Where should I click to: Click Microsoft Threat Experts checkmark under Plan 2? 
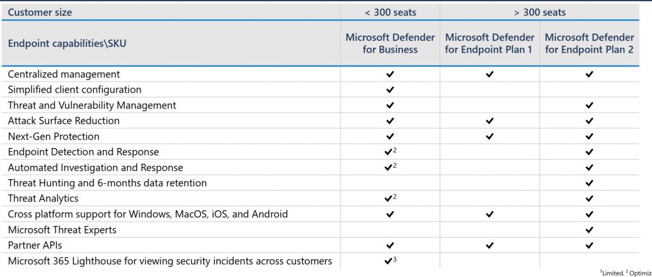point(590,230)
